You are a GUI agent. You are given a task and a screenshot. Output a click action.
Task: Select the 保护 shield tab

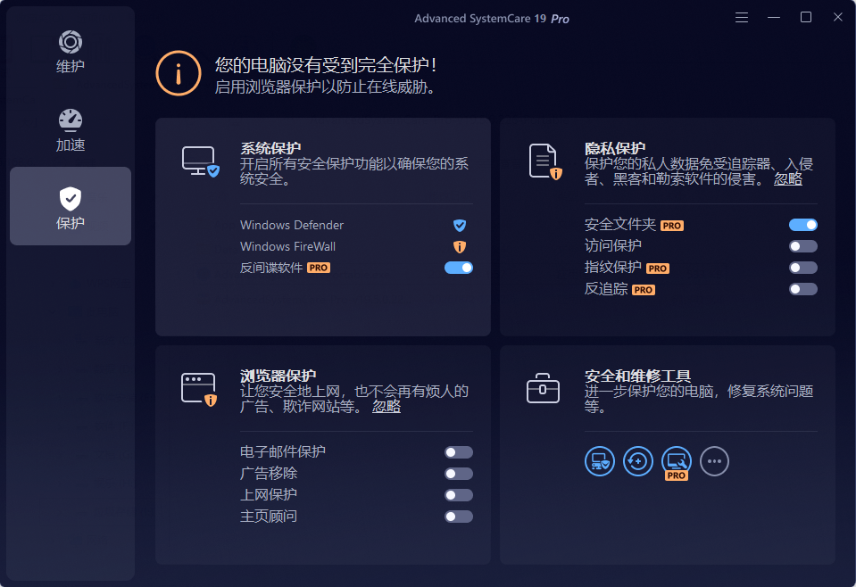click(71, 206)
